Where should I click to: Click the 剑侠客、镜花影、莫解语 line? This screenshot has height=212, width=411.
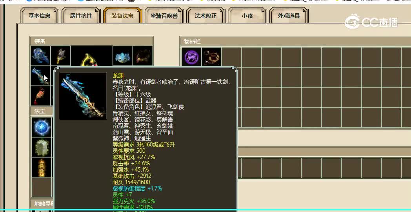[143, 120]
